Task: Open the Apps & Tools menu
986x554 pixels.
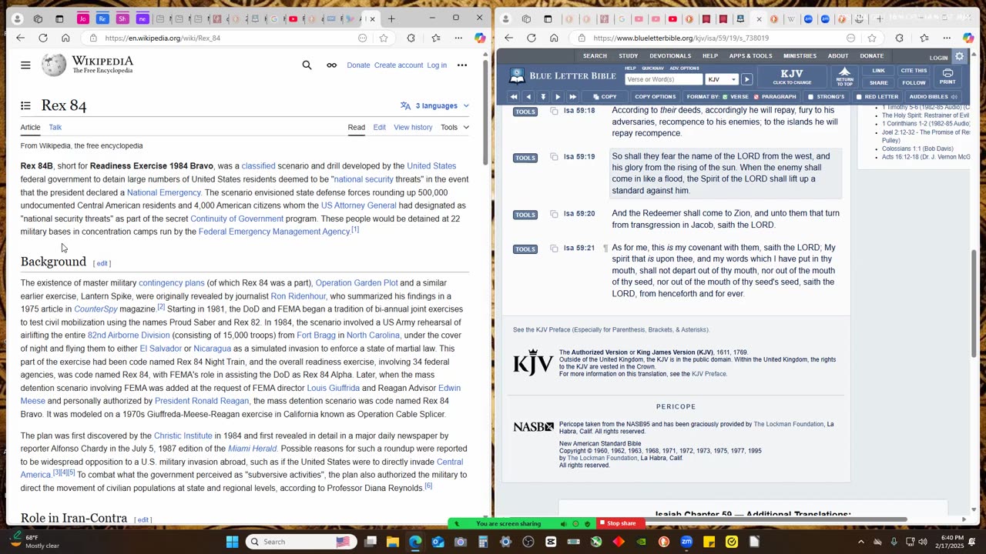Action: [x=750, y=56]
